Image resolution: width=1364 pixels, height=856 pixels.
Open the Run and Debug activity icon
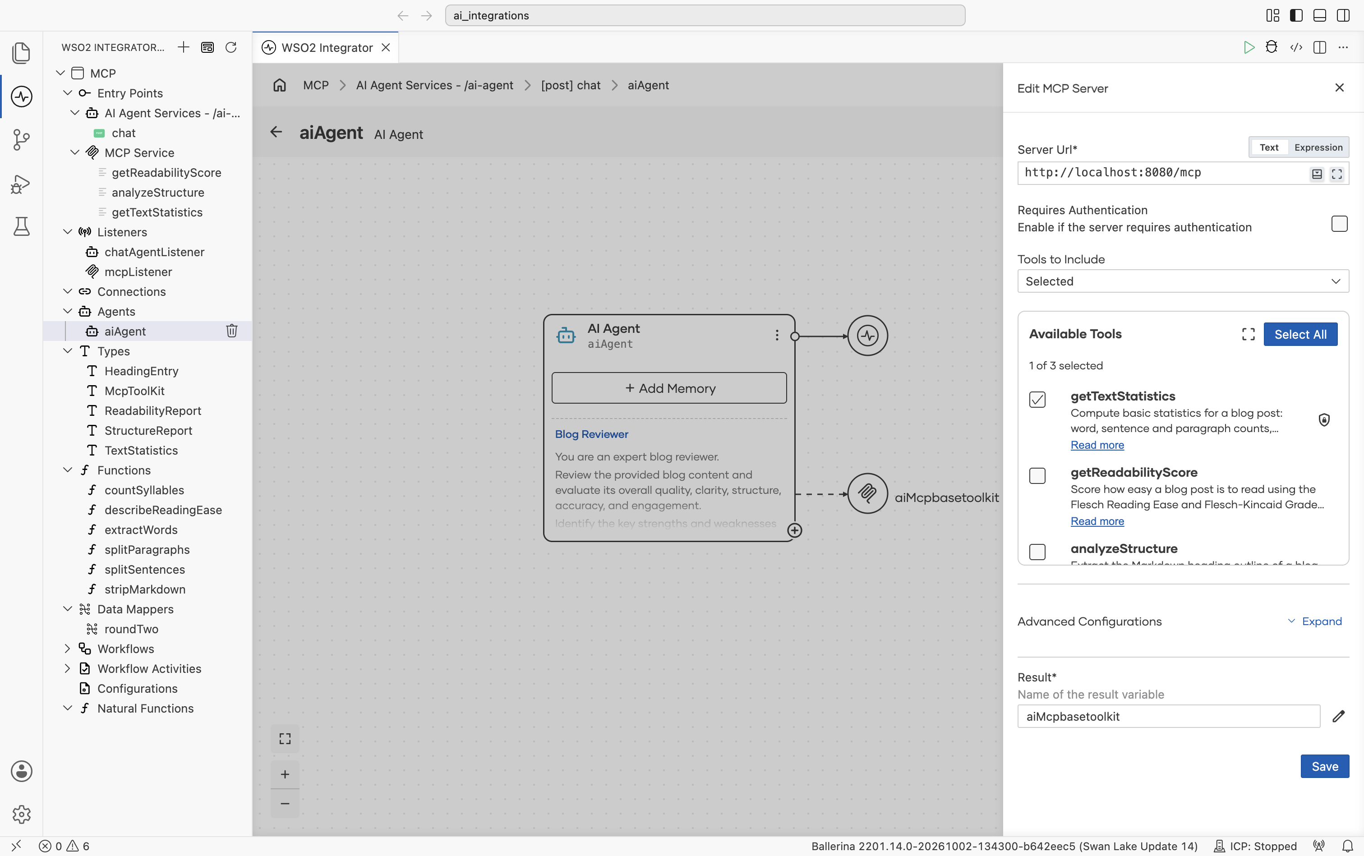(21, 184)
